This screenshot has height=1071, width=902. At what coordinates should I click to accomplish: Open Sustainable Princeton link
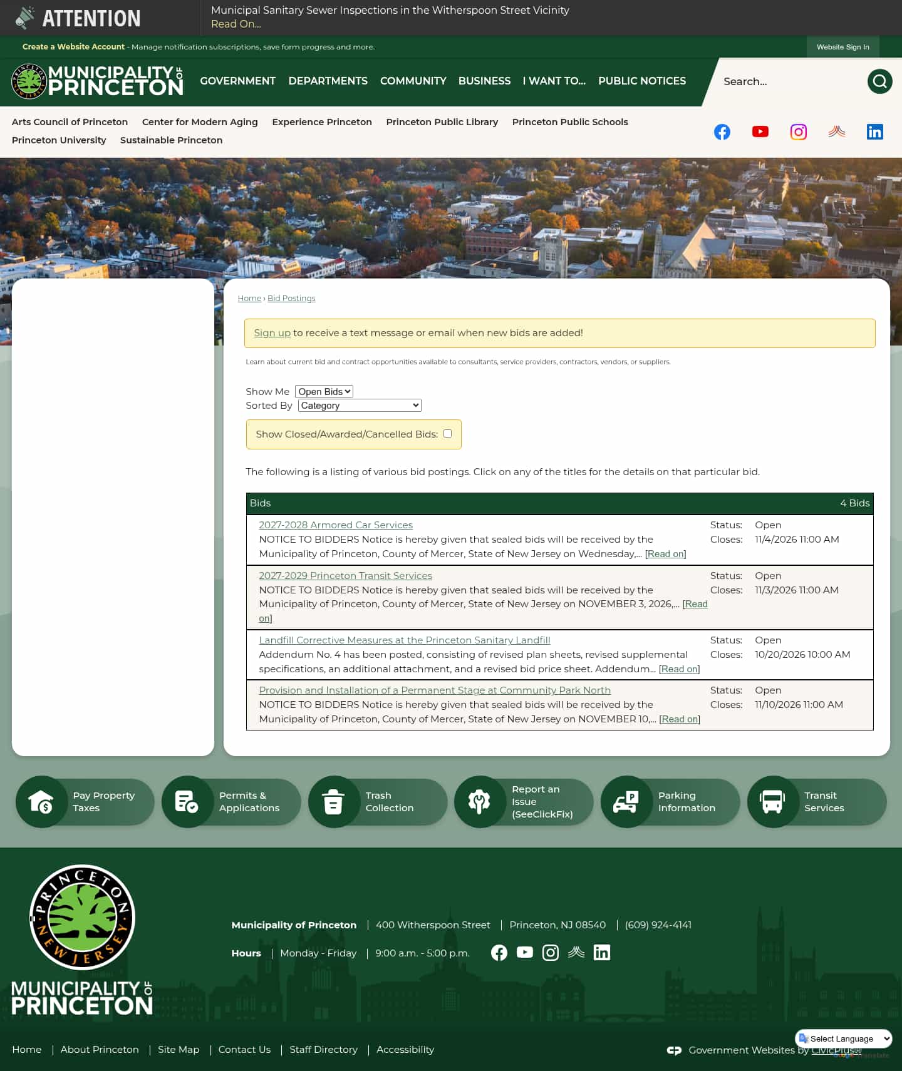click(x=171, y=140)
